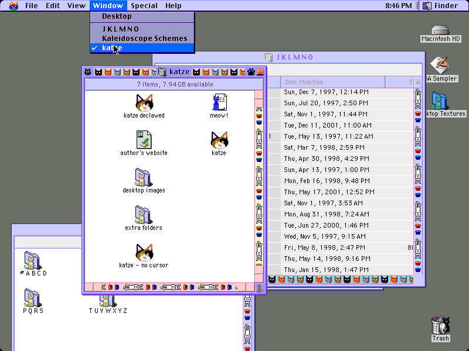This screenshot has height=351, width=469.
Task: Select the SA Sampler icon on the desktop
Action: pyautogui.click(x=439, y=65)
